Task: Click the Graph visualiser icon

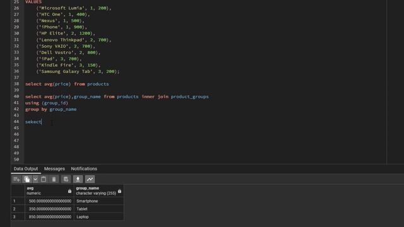Action: click(90, 179)
